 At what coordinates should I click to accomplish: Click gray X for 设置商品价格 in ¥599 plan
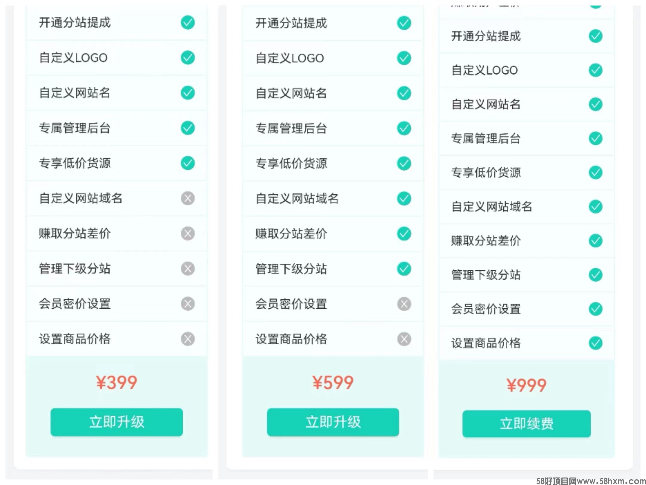click(x=404, y=339)
